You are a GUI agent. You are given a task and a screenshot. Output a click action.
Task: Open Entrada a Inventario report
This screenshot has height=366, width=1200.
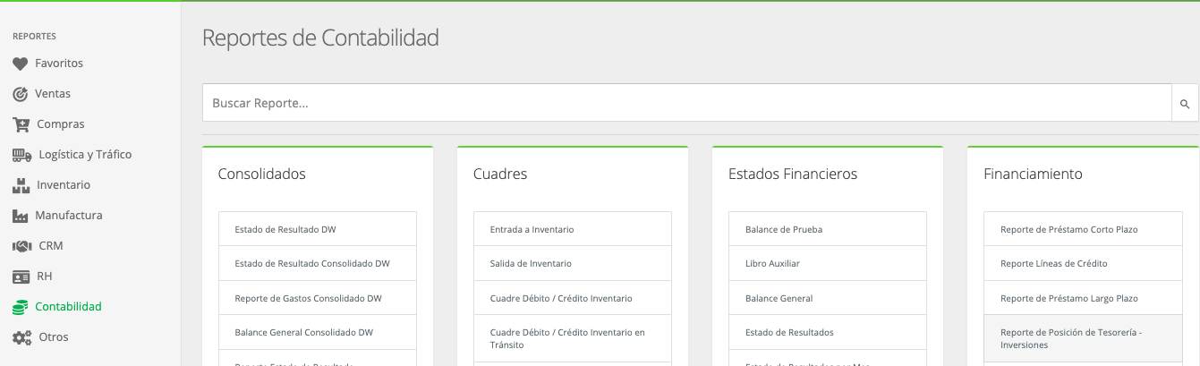[573, 229]
